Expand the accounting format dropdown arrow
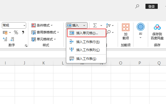The height and width of the screenshot is (104, 166). tap(10, 32)
